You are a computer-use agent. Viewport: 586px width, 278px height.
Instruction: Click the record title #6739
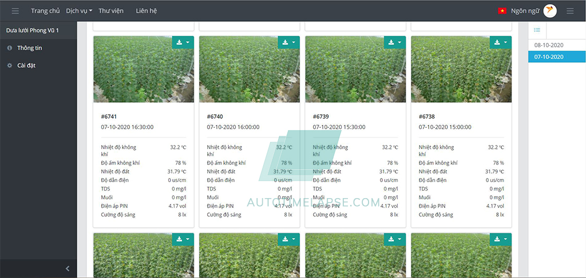(x=320, y=116)
